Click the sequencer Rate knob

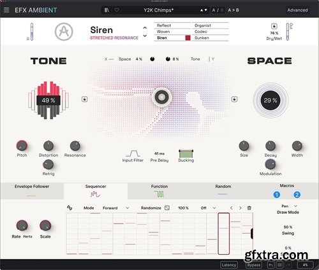[x=22, y=225]
